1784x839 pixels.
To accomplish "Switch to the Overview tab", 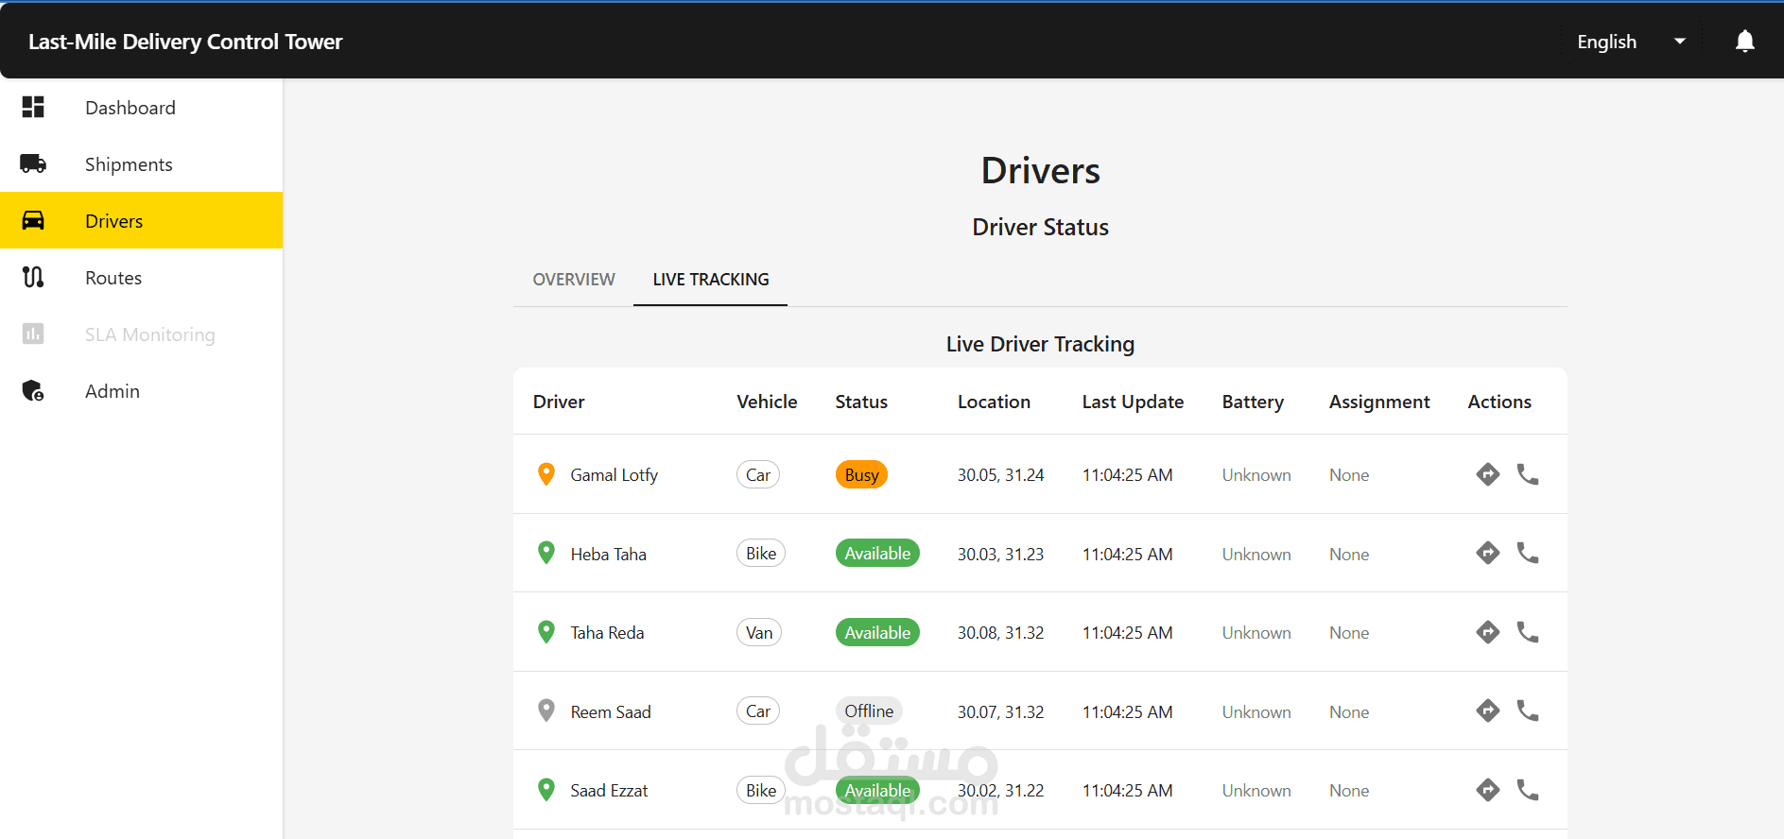I will 574,280.
